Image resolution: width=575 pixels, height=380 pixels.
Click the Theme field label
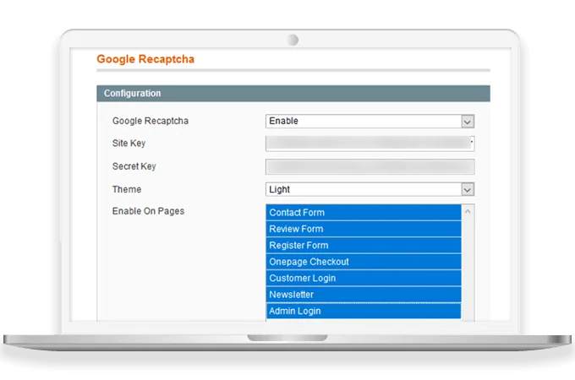(x=127, y=189)
